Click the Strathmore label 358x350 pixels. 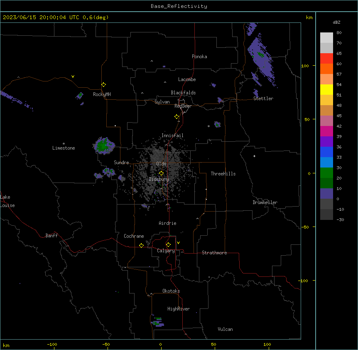[214, 253]
